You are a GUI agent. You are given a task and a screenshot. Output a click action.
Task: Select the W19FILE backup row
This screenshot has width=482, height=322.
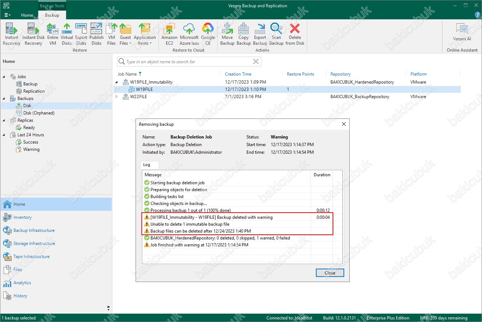point(287,89)
